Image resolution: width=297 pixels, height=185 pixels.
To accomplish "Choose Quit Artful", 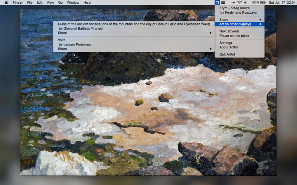I will click(239, 54).
